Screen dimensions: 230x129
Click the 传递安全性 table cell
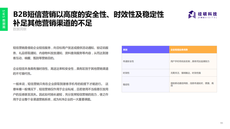pos(146,61)
